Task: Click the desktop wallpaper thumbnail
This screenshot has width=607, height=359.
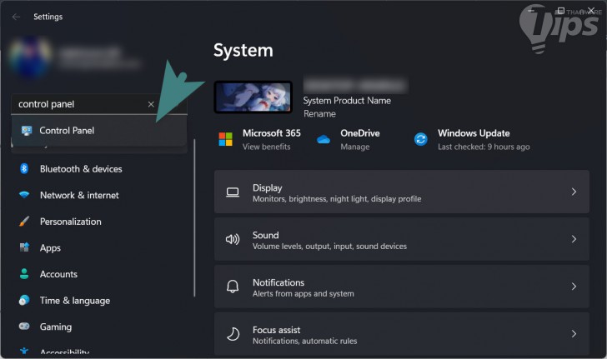Action: tap(253, 97)
